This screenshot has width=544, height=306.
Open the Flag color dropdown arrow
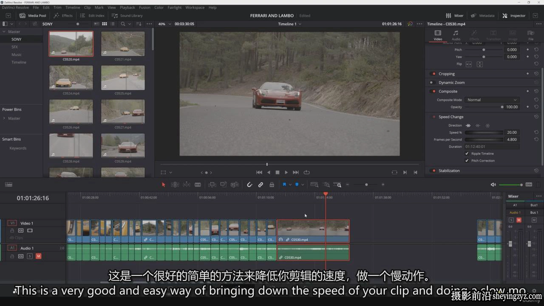[x=290, y=185]
